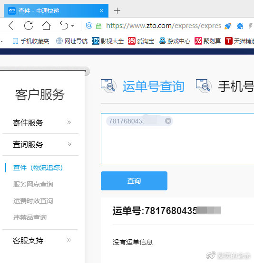
Task: Click the lightning bolt icon in address bar
Action: pos(251,26)
